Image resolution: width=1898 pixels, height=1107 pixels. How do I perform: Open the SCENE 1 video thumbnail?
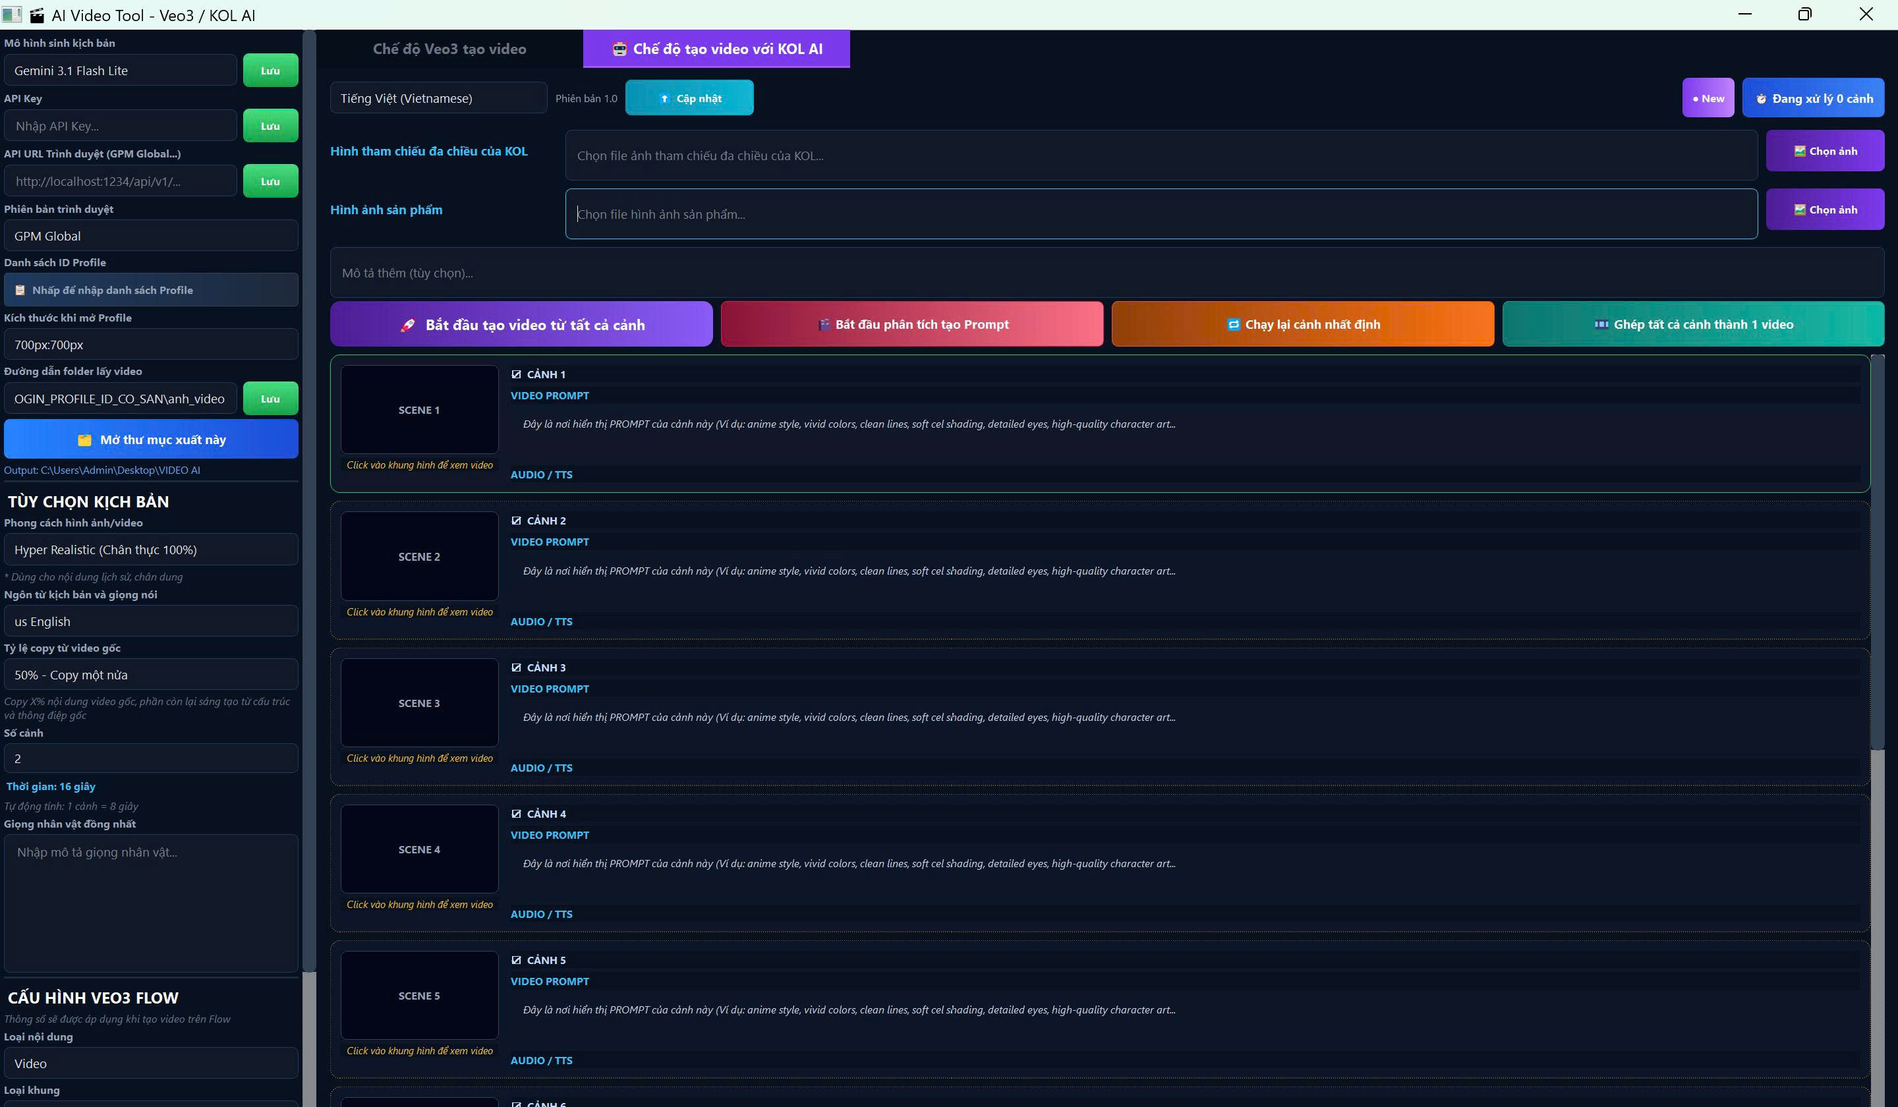point(420,410)
